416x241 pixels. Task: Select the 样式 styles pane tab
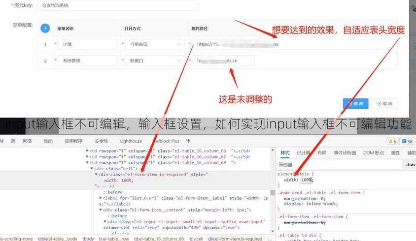285,153
